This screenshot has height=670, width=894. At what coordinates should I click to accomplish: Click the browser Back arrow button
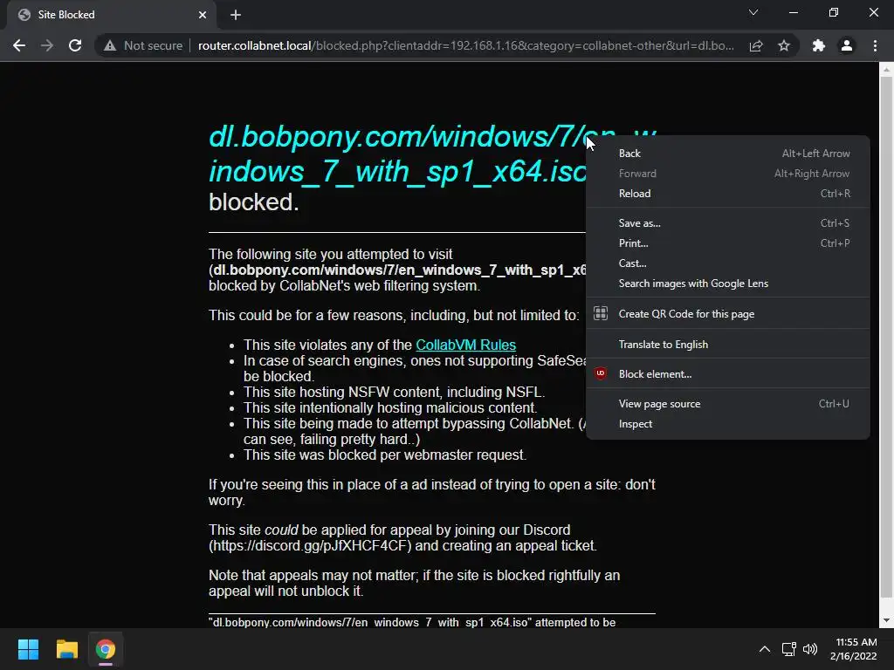19,45
